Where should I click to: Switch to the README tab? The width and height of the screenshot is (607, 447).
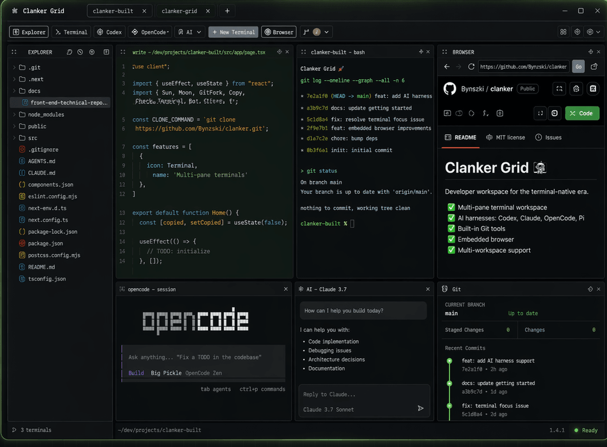click(x=460, y=138)
